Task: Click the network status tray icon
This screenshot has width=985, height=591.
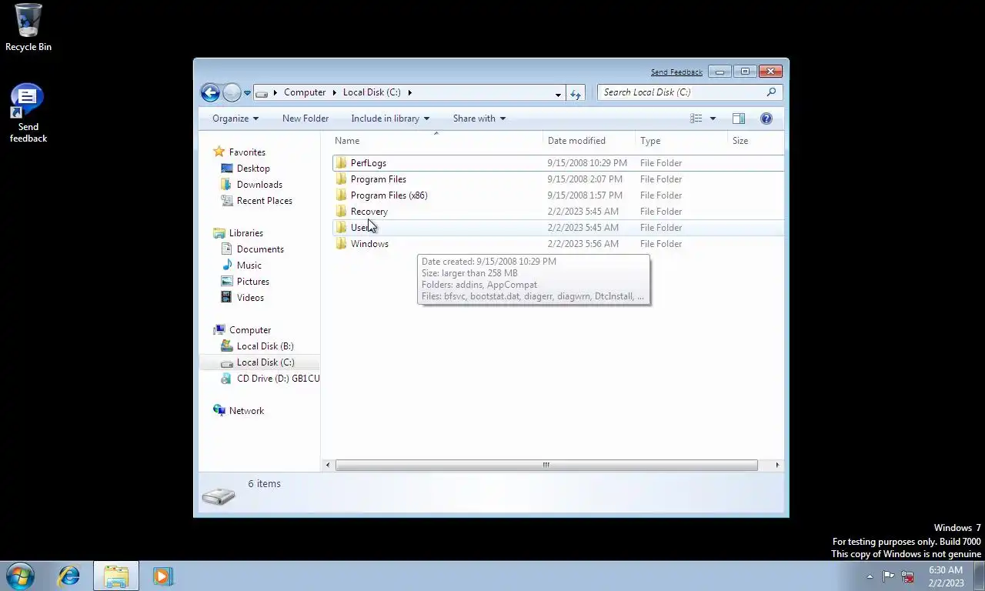Action: click(x=908, y=576)
